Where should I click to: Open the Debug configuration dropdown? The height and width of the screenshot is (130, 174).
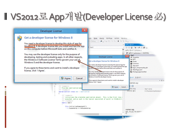coord(95,41)
